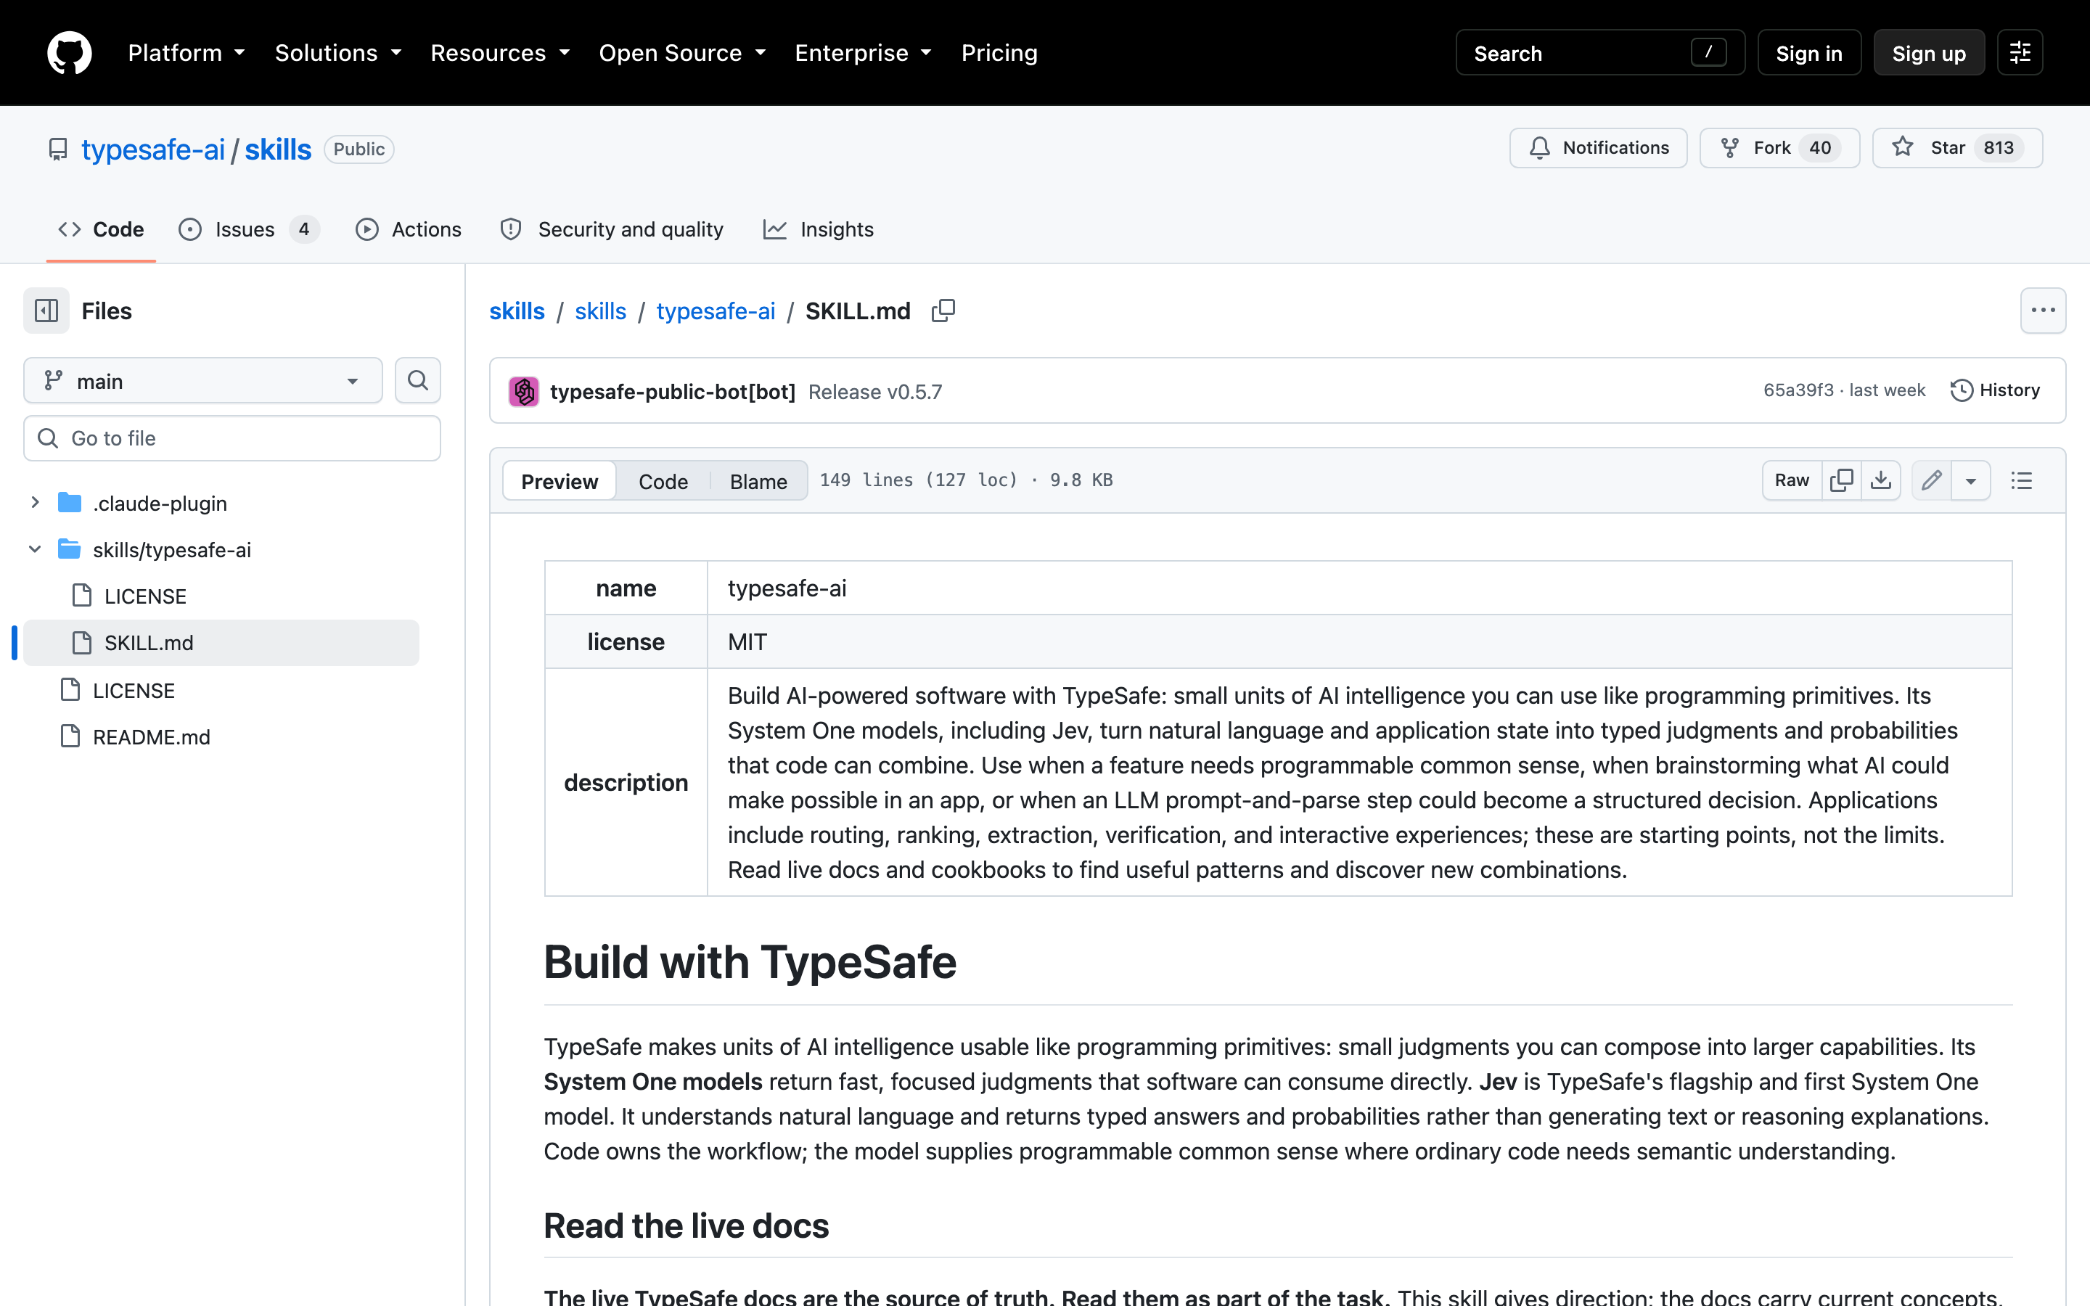Open the Pricing page link
The height and width of the screenshot is (1306, 2090).
(x=999, y=53)
